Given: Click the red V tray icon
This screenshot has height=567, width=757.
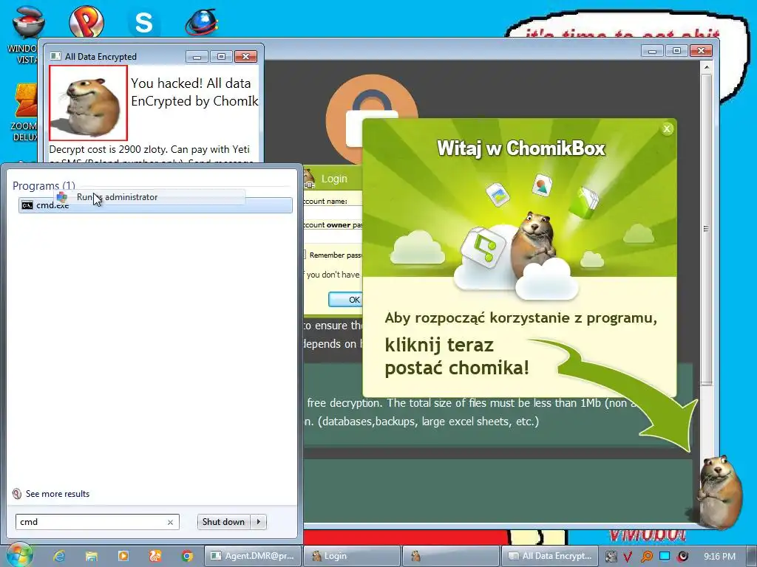Looking at the screenshot, I should coord(628,557).
